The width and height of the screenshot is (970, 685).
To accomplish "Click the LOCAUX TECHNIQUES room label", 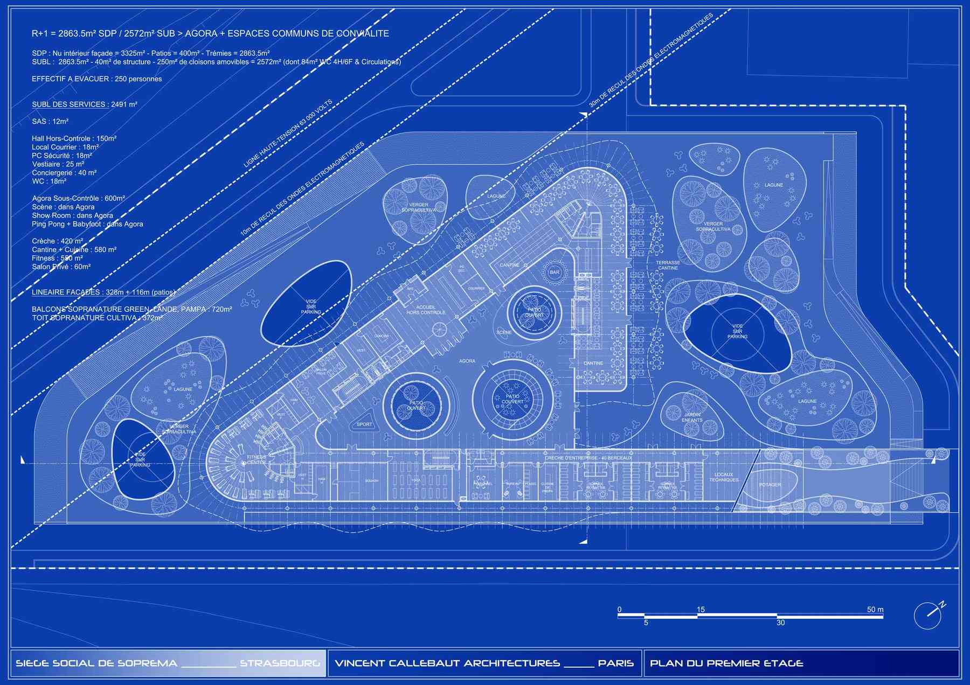I will click(x=724, y=477).
